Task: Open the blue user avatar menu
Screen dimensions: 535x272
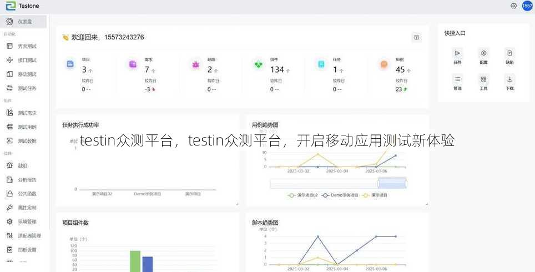Action: pyautogui.click(x=527, y=6)
